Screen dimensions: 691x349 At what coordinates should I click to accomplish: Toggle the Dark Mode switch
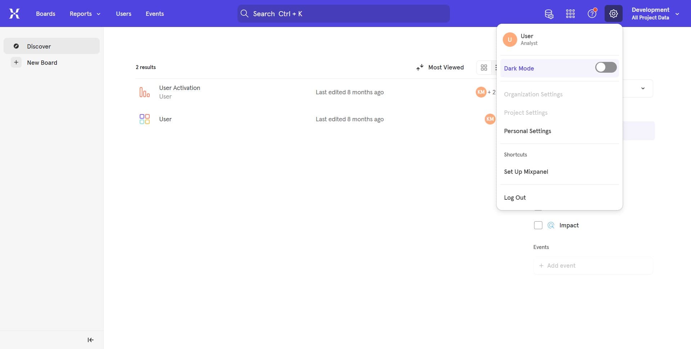pos(606,68)
